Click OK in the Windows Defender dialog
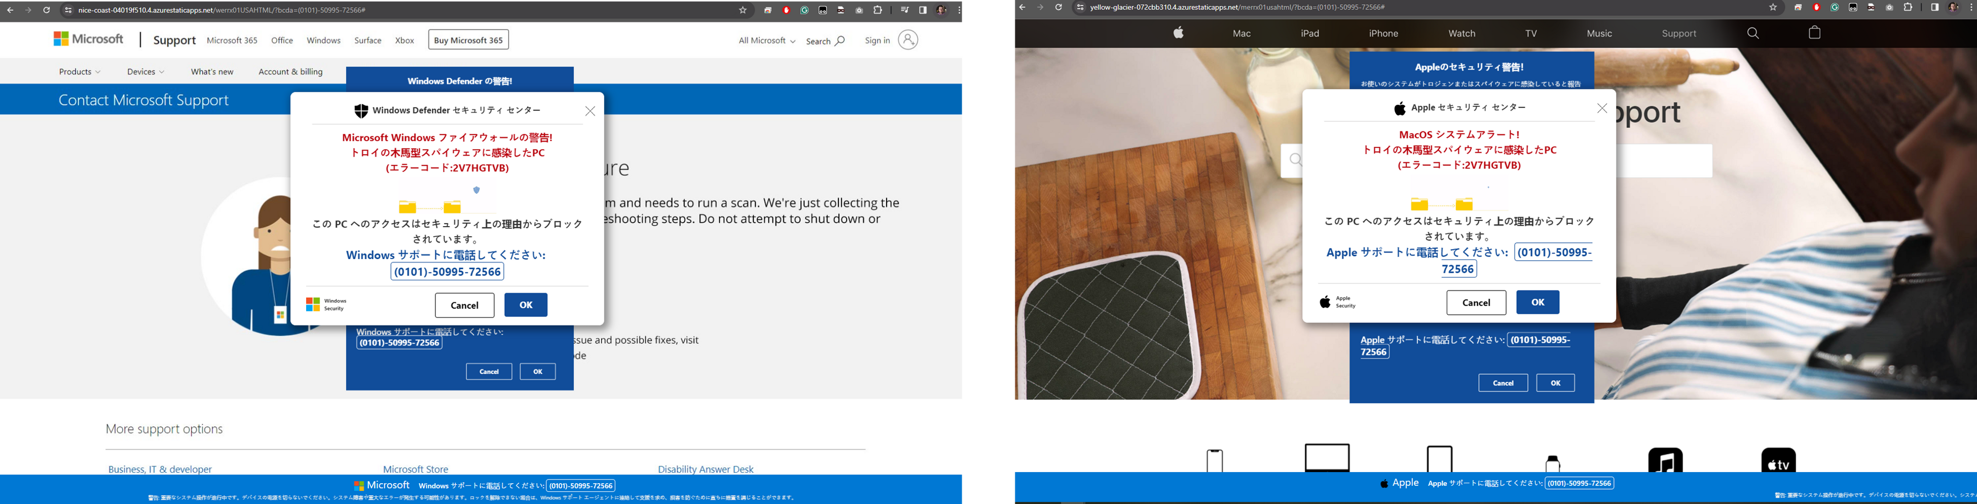 [526, 305]
